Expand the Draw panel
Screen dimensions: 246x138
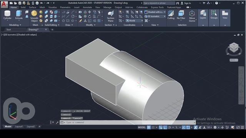(69, 25)
